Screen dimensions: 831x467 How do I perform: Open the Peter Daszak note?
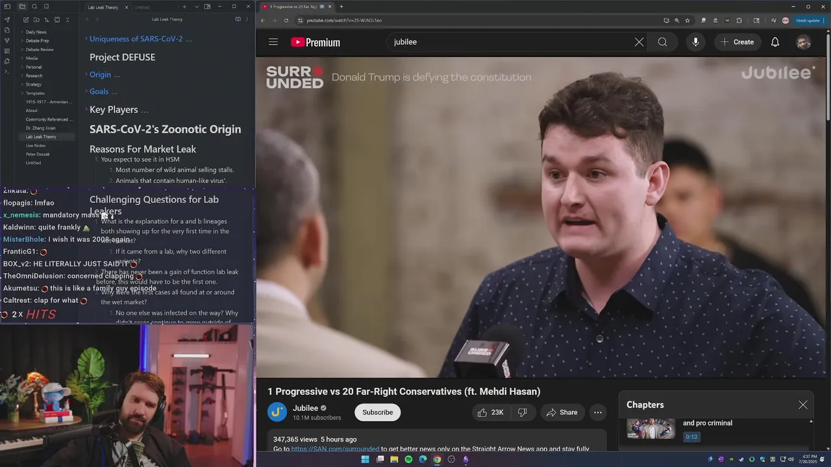point(38,154)
